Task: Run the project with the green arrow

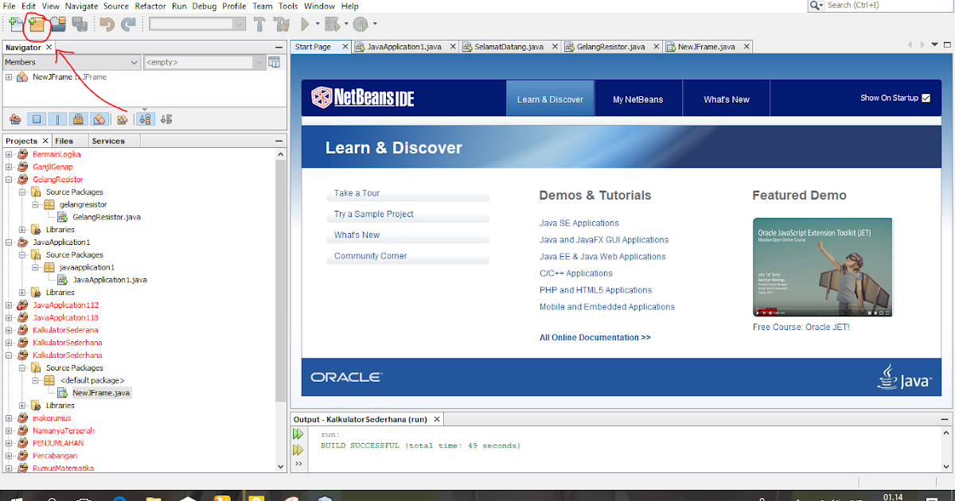Action: [x=305, y=24]
